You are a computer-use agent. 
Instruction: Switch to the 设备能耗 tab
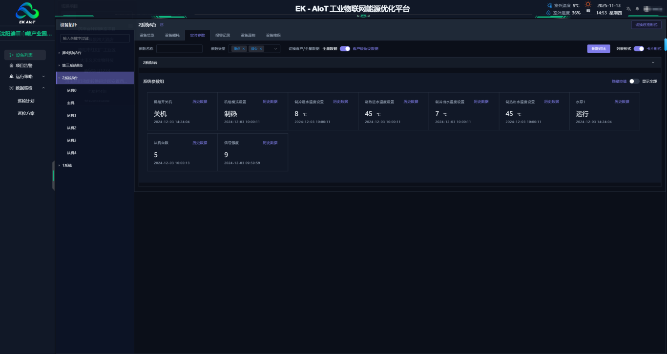click(x=172, y=35)
